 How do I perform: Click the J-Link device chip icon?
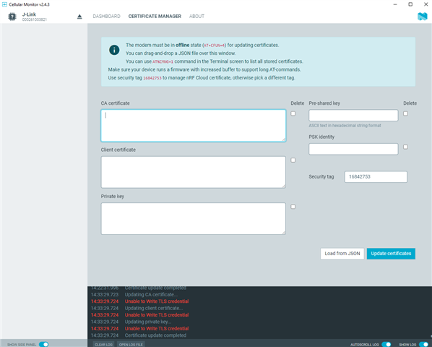(12, 17)
